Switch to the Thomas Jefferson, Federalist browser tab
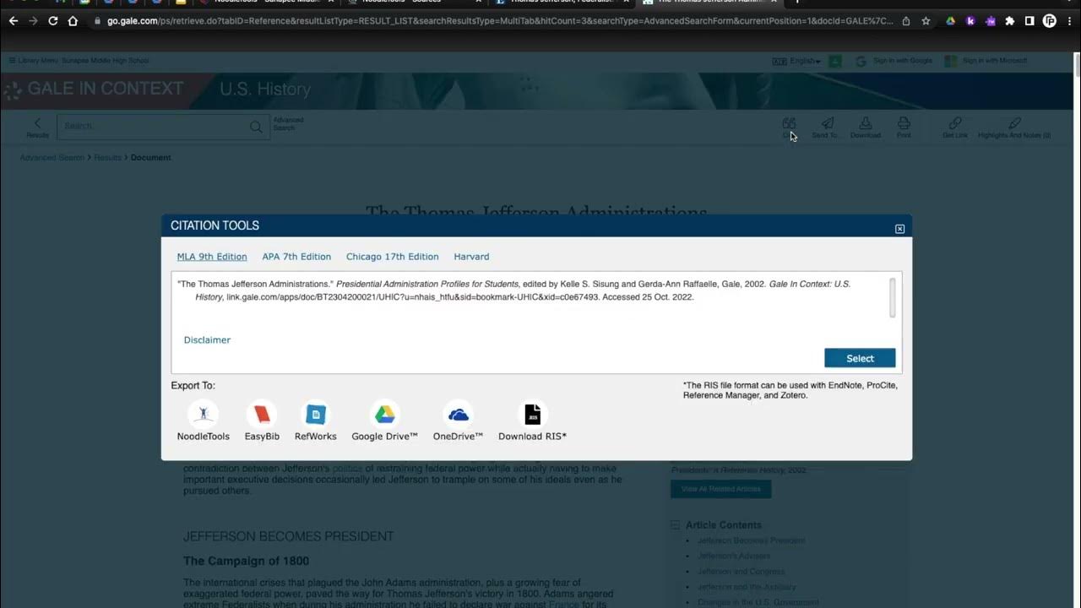The image size is (1081, 608). coord(562,3)
